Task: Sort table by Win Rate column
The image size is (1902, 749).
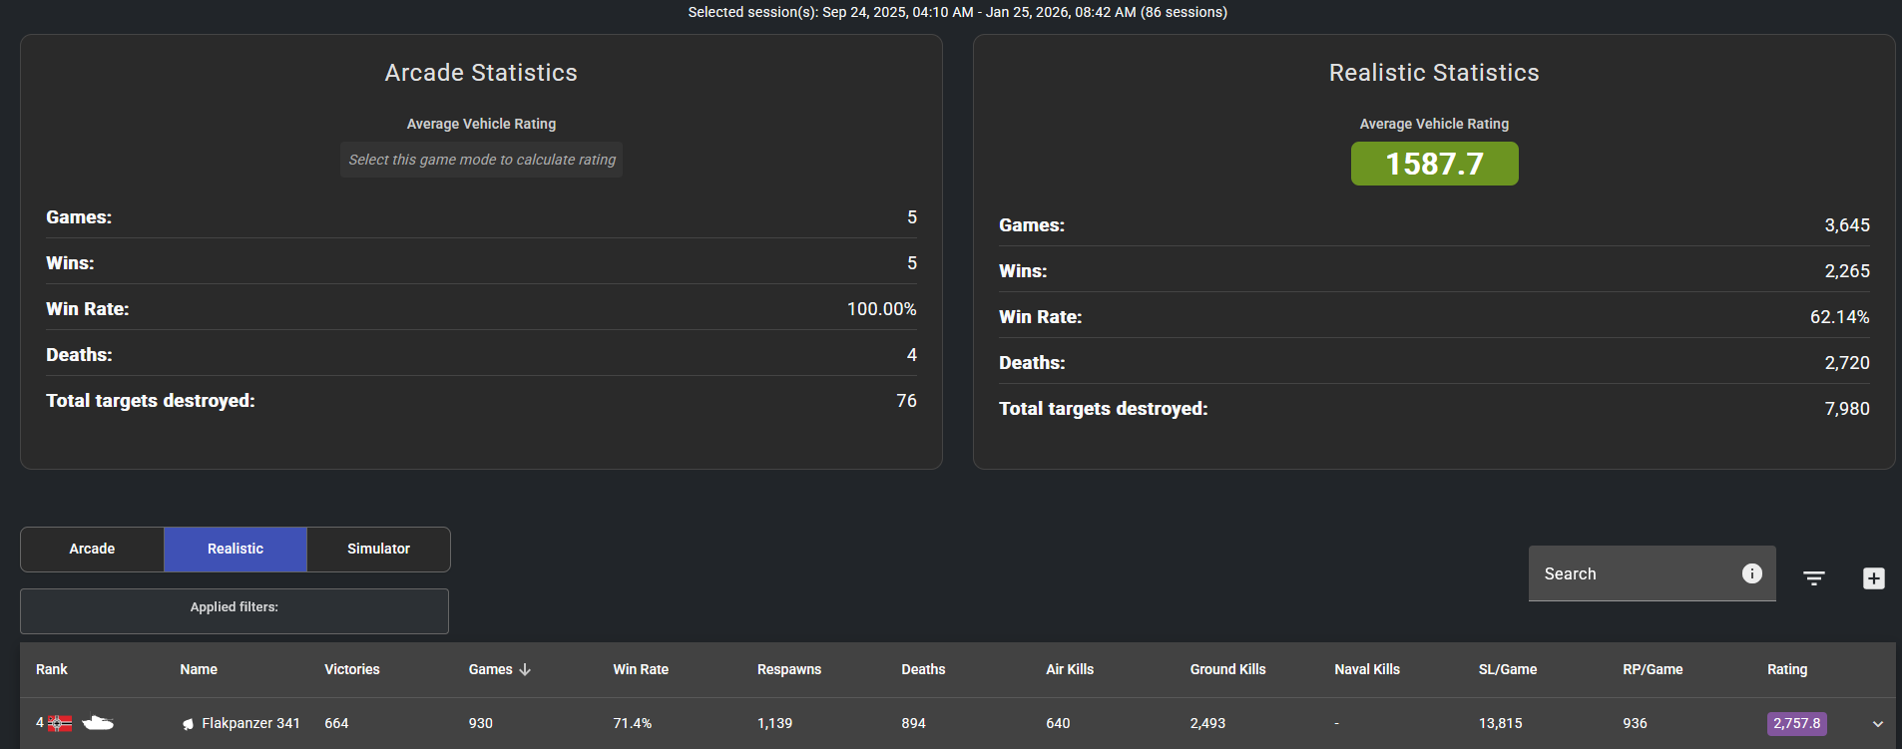Action: pyautogui.click(x=641, y=669)
